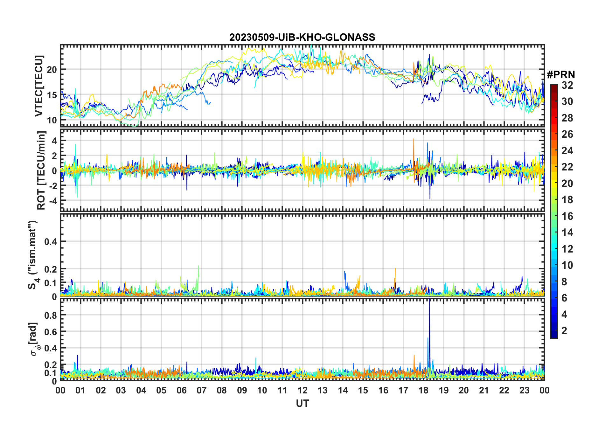Image resolution: width=605 pixels, height=423 pixels.
Task: Click the PRN color scale bar
Action: tap(554, 211)
